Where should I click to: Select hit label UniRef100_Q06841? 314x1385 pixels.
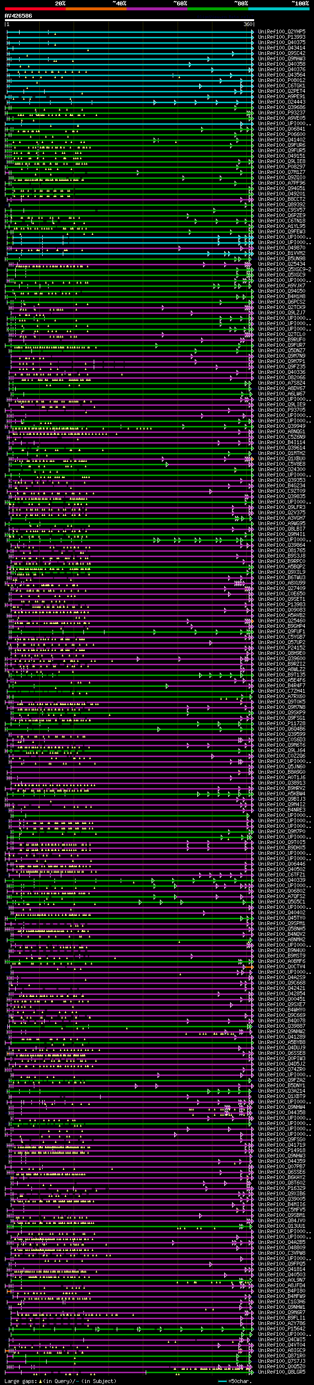[282, 129]
